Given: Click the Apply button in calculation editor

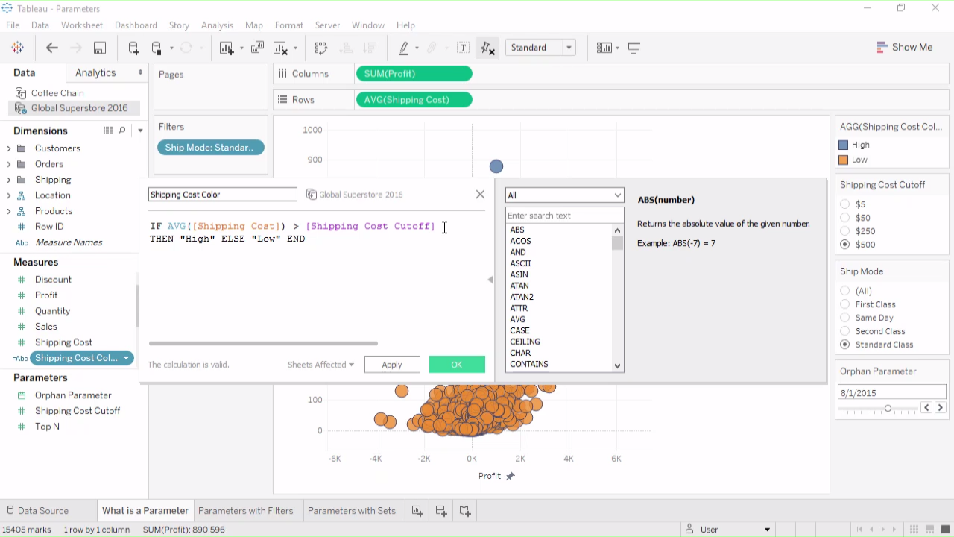Looking at the screenshot, I should (392, 365).
